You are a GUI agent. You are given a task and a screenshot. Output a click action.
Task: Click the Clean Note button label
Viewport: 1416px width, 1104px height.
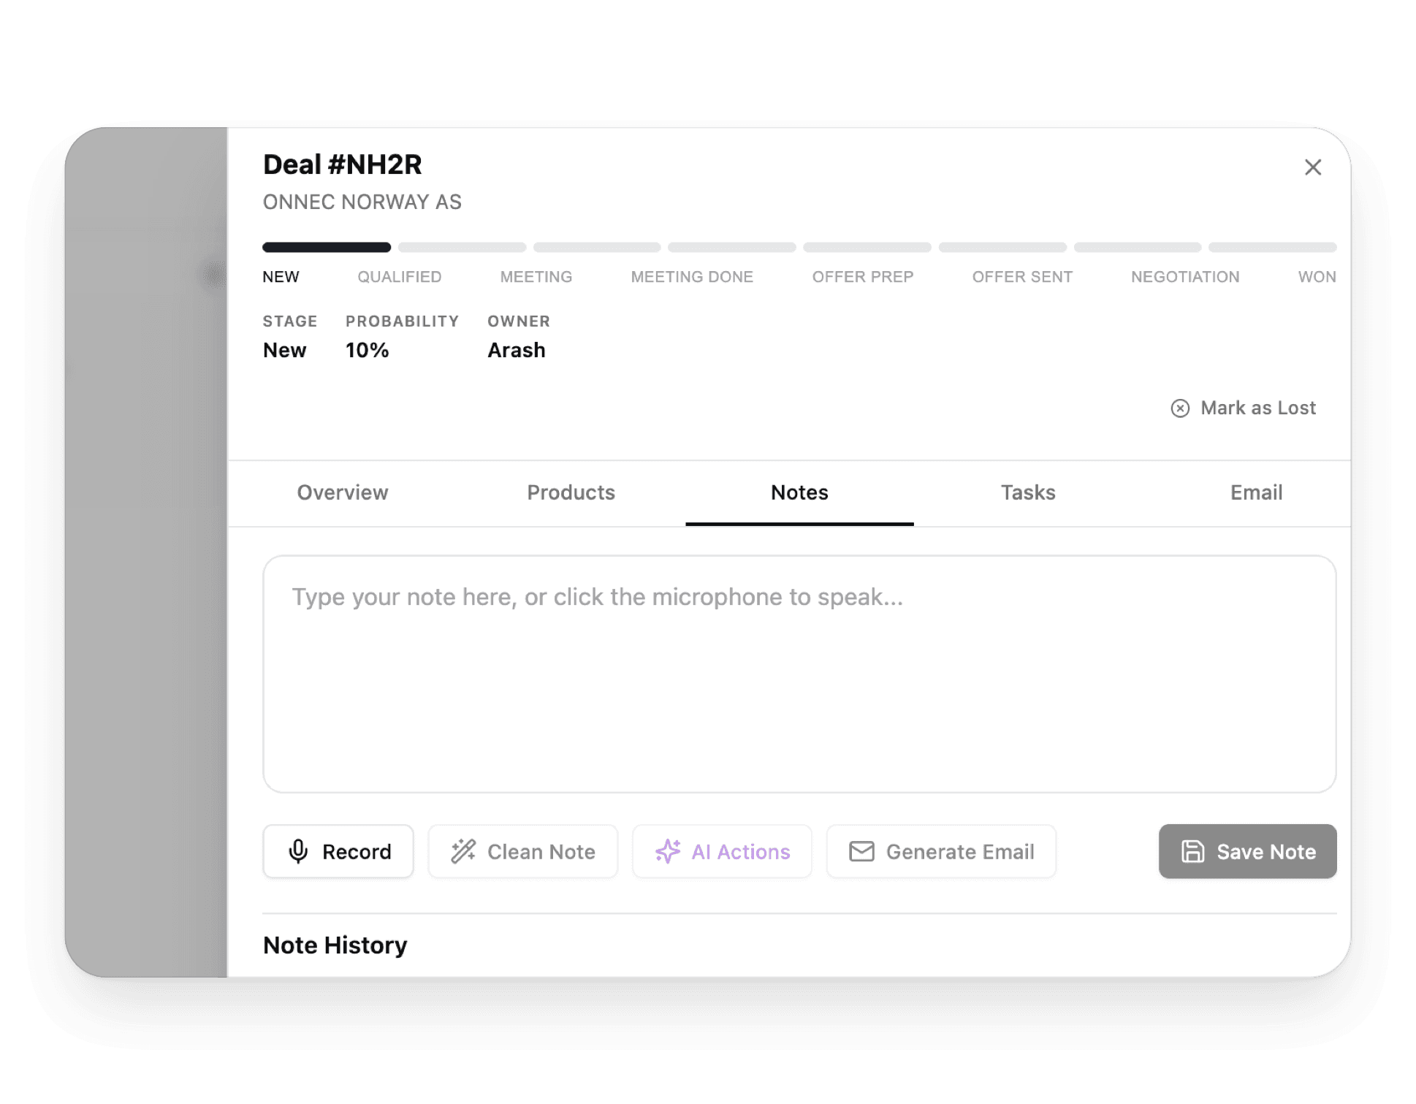[x=541, y=852]
